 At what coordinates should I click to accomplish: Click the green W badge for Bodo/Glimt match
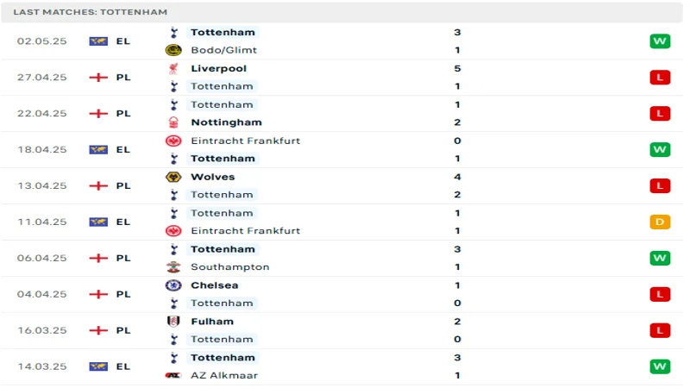[x=660, y=41]
